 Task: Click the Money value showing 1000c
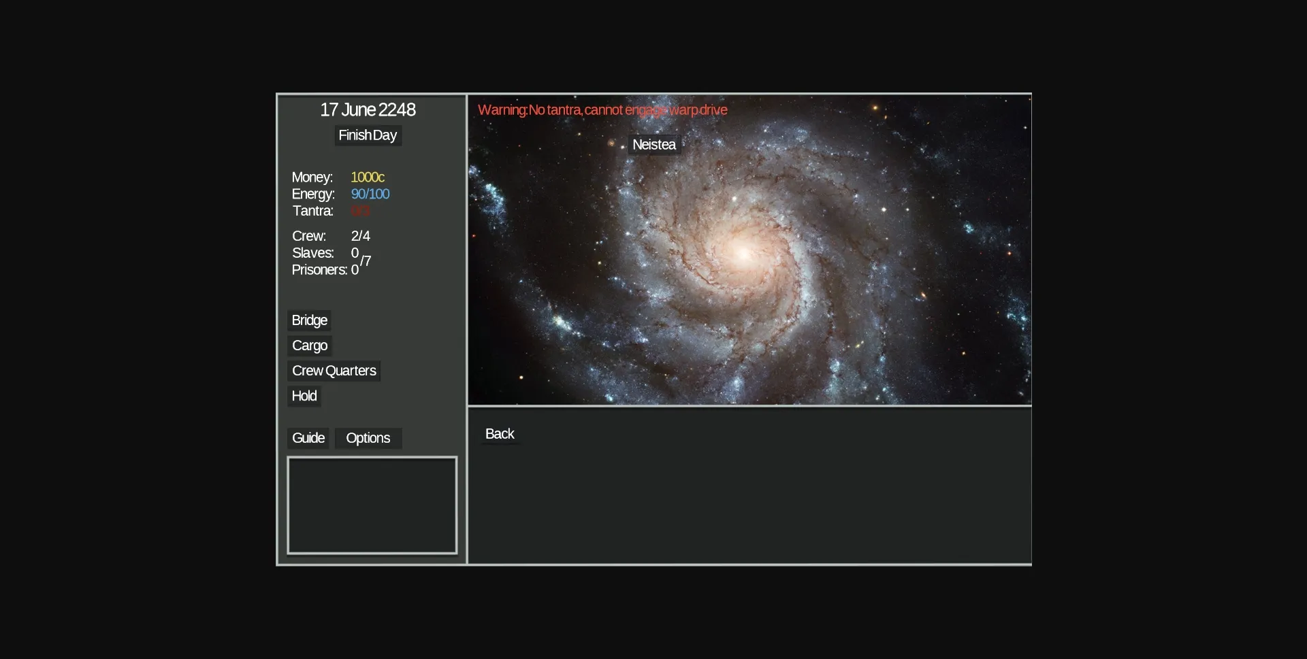click(368, 177)
